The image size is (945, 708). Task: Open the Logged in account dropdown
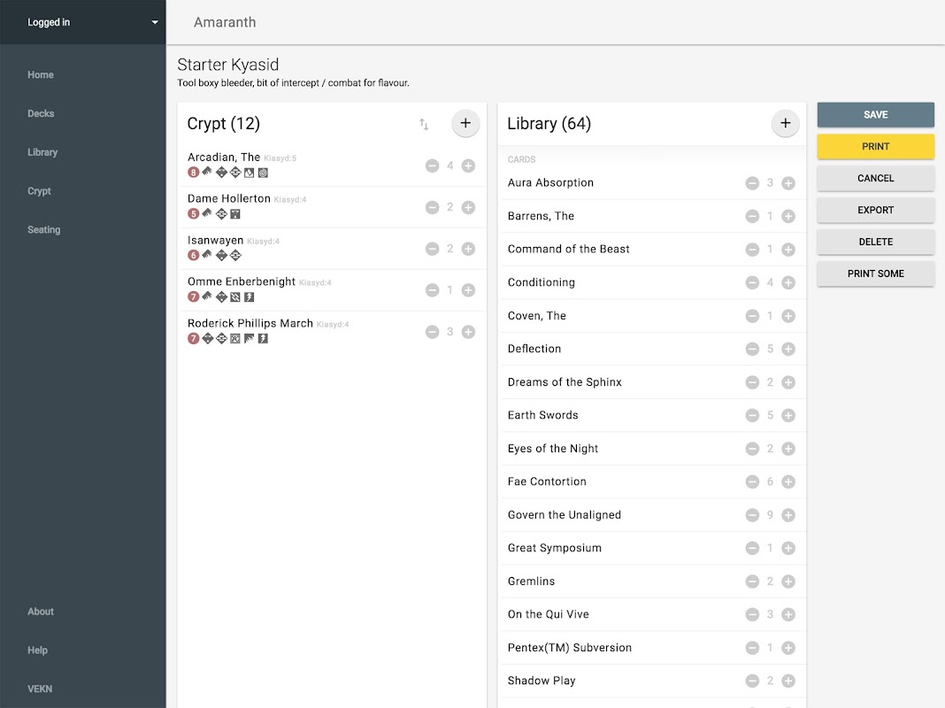pos(82,22)
